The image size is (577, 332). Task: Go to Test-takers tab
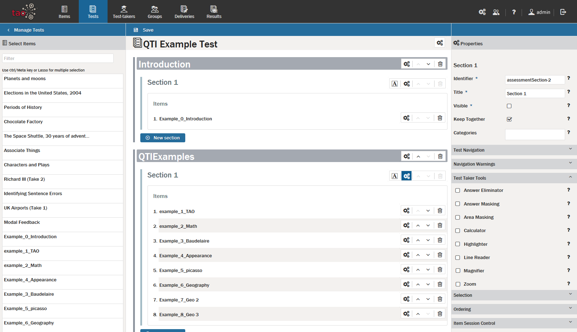coord(124,12)
